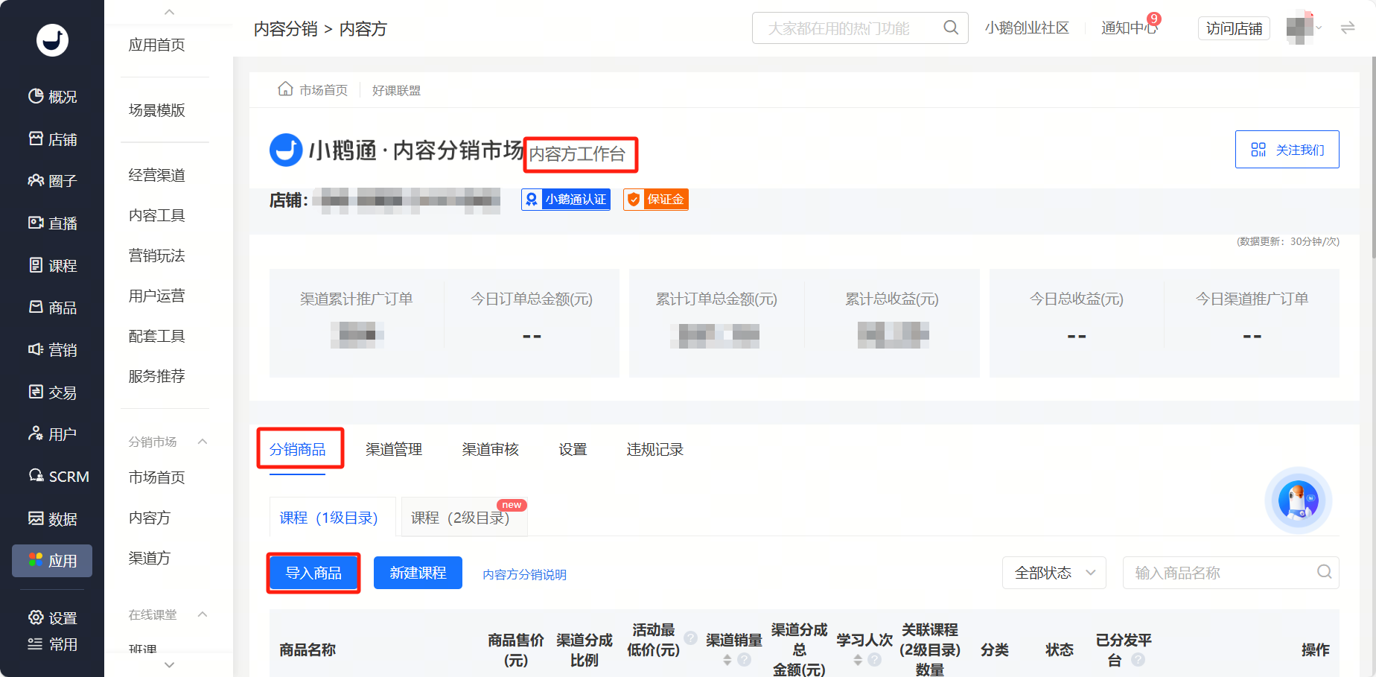
Task: Open 店铺 in left sidebar
Action: 52,139
